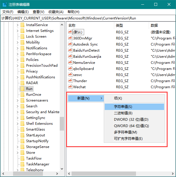Choose 字符串值(S) in the submenu
This screenshot has height=177, width=176.
(134, 107)
